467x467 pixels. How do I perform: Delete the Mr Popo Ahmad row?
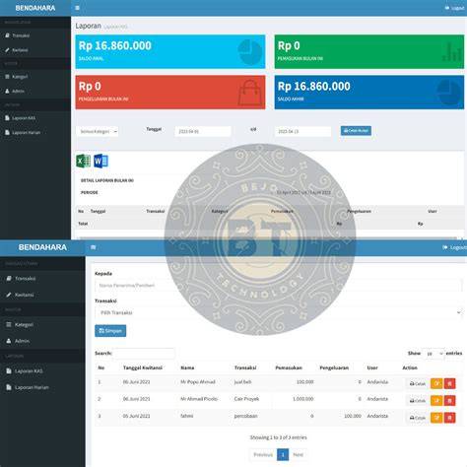tap(449, 383)
